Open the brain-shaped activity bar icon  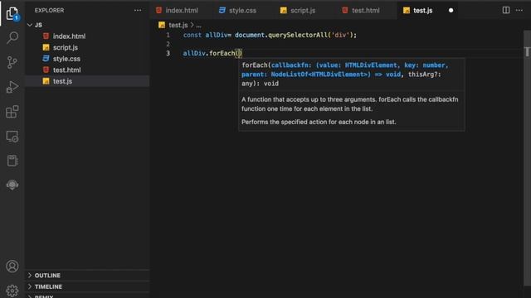12,185
